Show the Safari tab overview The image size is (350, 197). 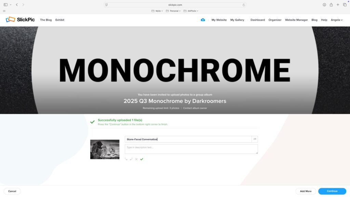[x=345, y=5]
